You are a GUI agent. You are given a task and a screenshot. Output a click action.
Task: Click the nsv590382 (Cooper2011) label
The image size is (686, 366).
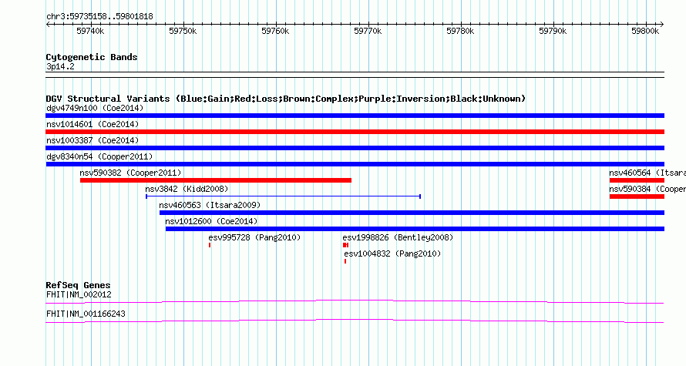point(130,173)
